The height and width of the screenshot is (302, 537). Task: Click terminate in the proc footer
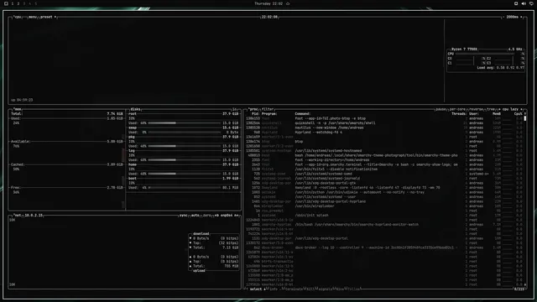coord(293,289)
